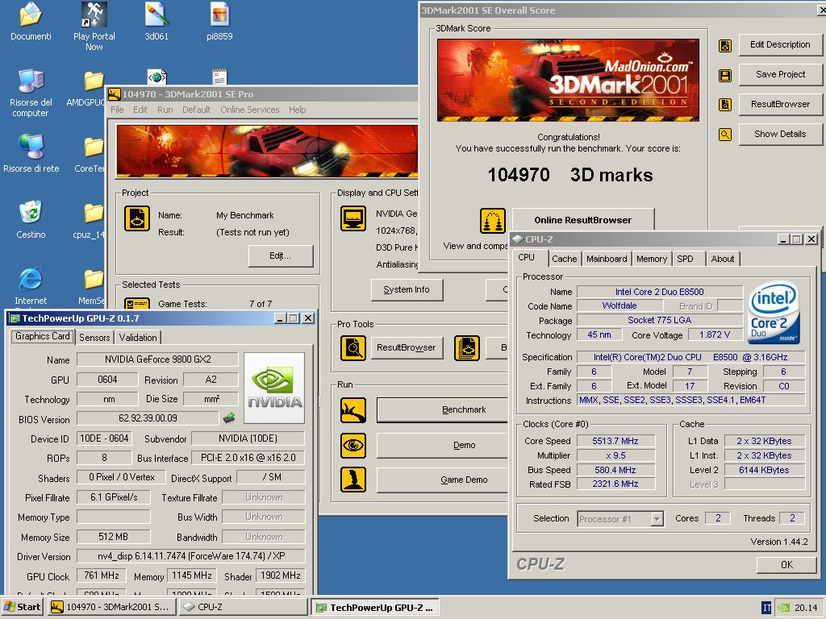Image resolution: width=826 pixels, height=619 pixels.
Task: Click the Core Speed value 5513.7 MHz
Action: click(615, 441)
